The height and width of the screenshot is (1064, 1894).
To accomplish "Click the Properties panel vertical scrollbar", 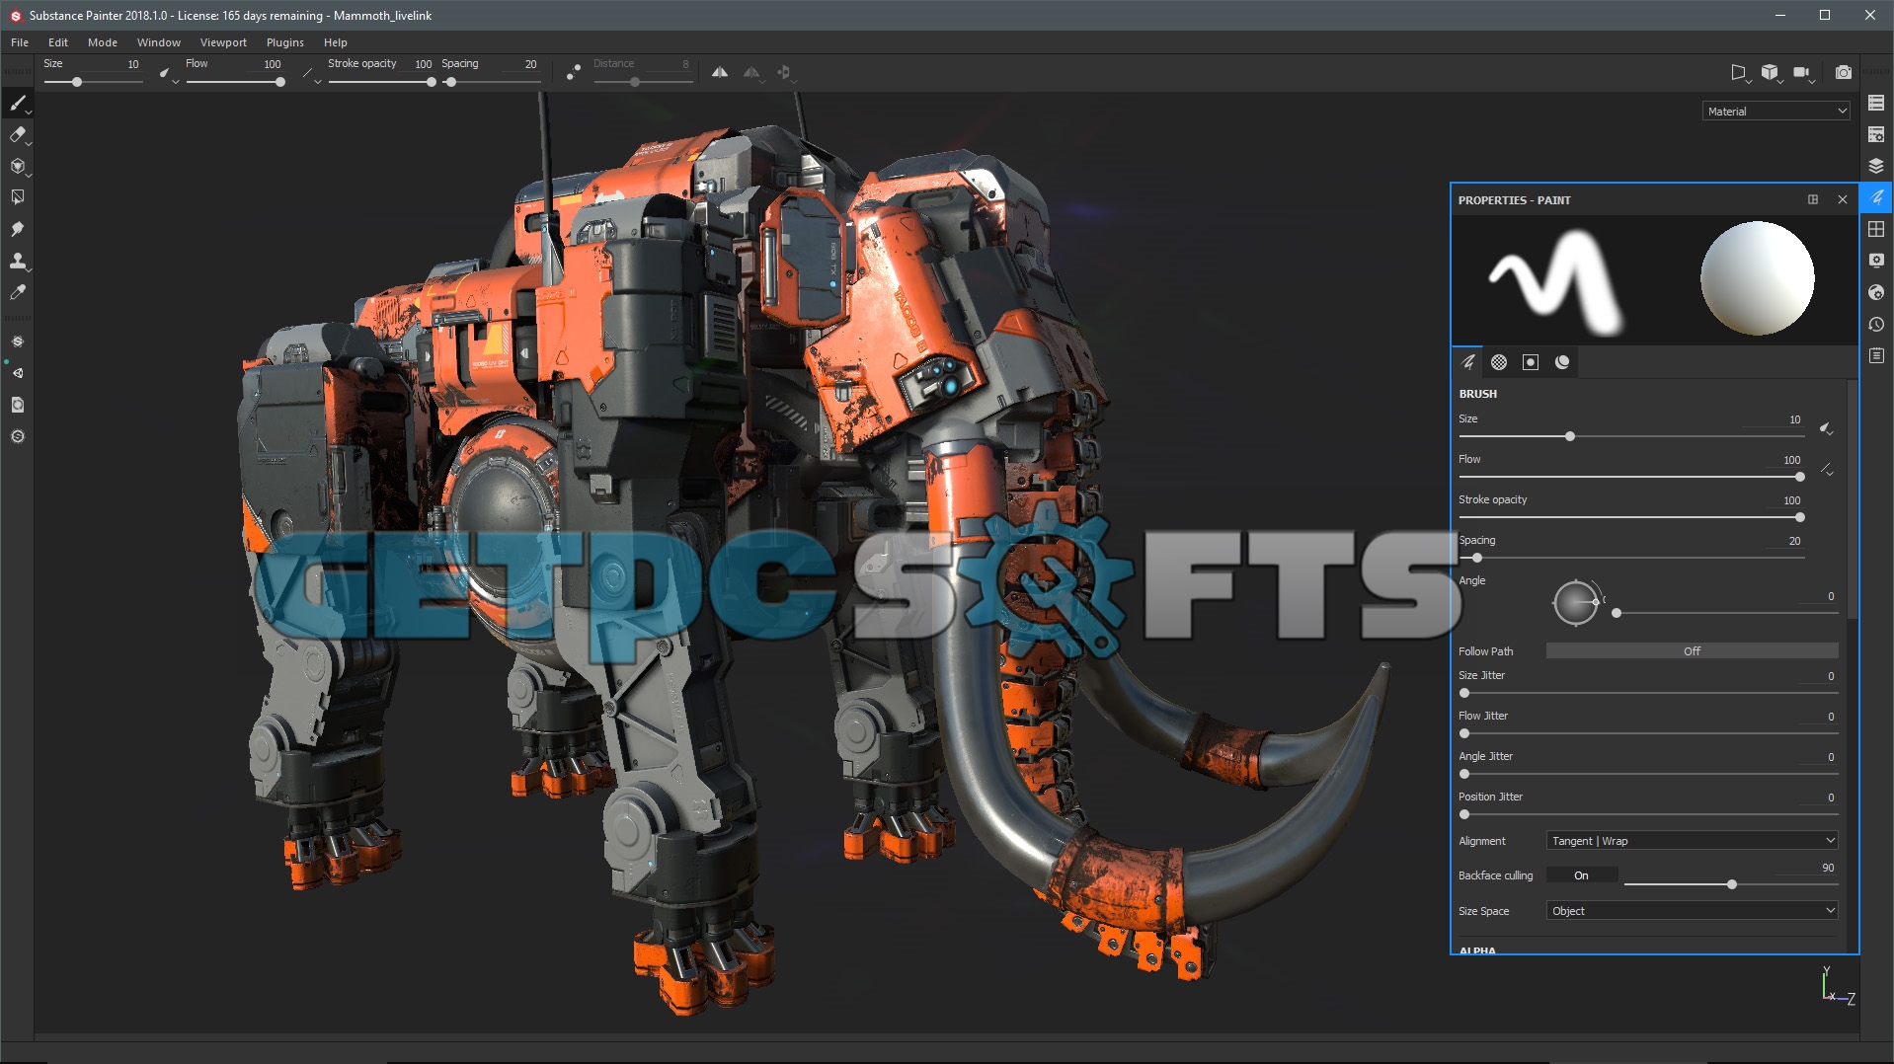I will coord(1852,500).
